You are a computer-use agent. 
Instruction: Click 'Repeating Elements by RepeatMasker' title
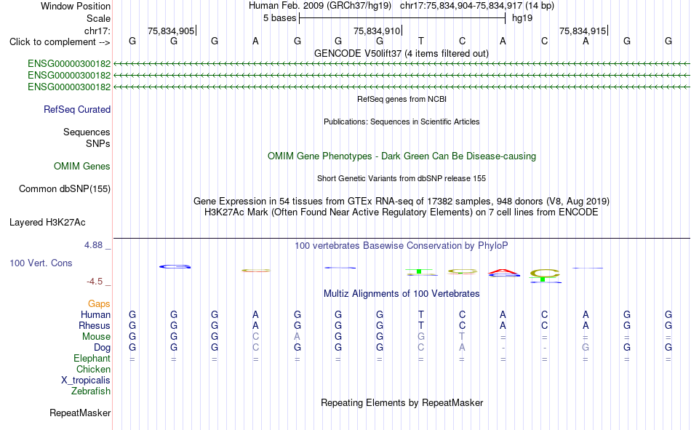[x=402, y=402]
